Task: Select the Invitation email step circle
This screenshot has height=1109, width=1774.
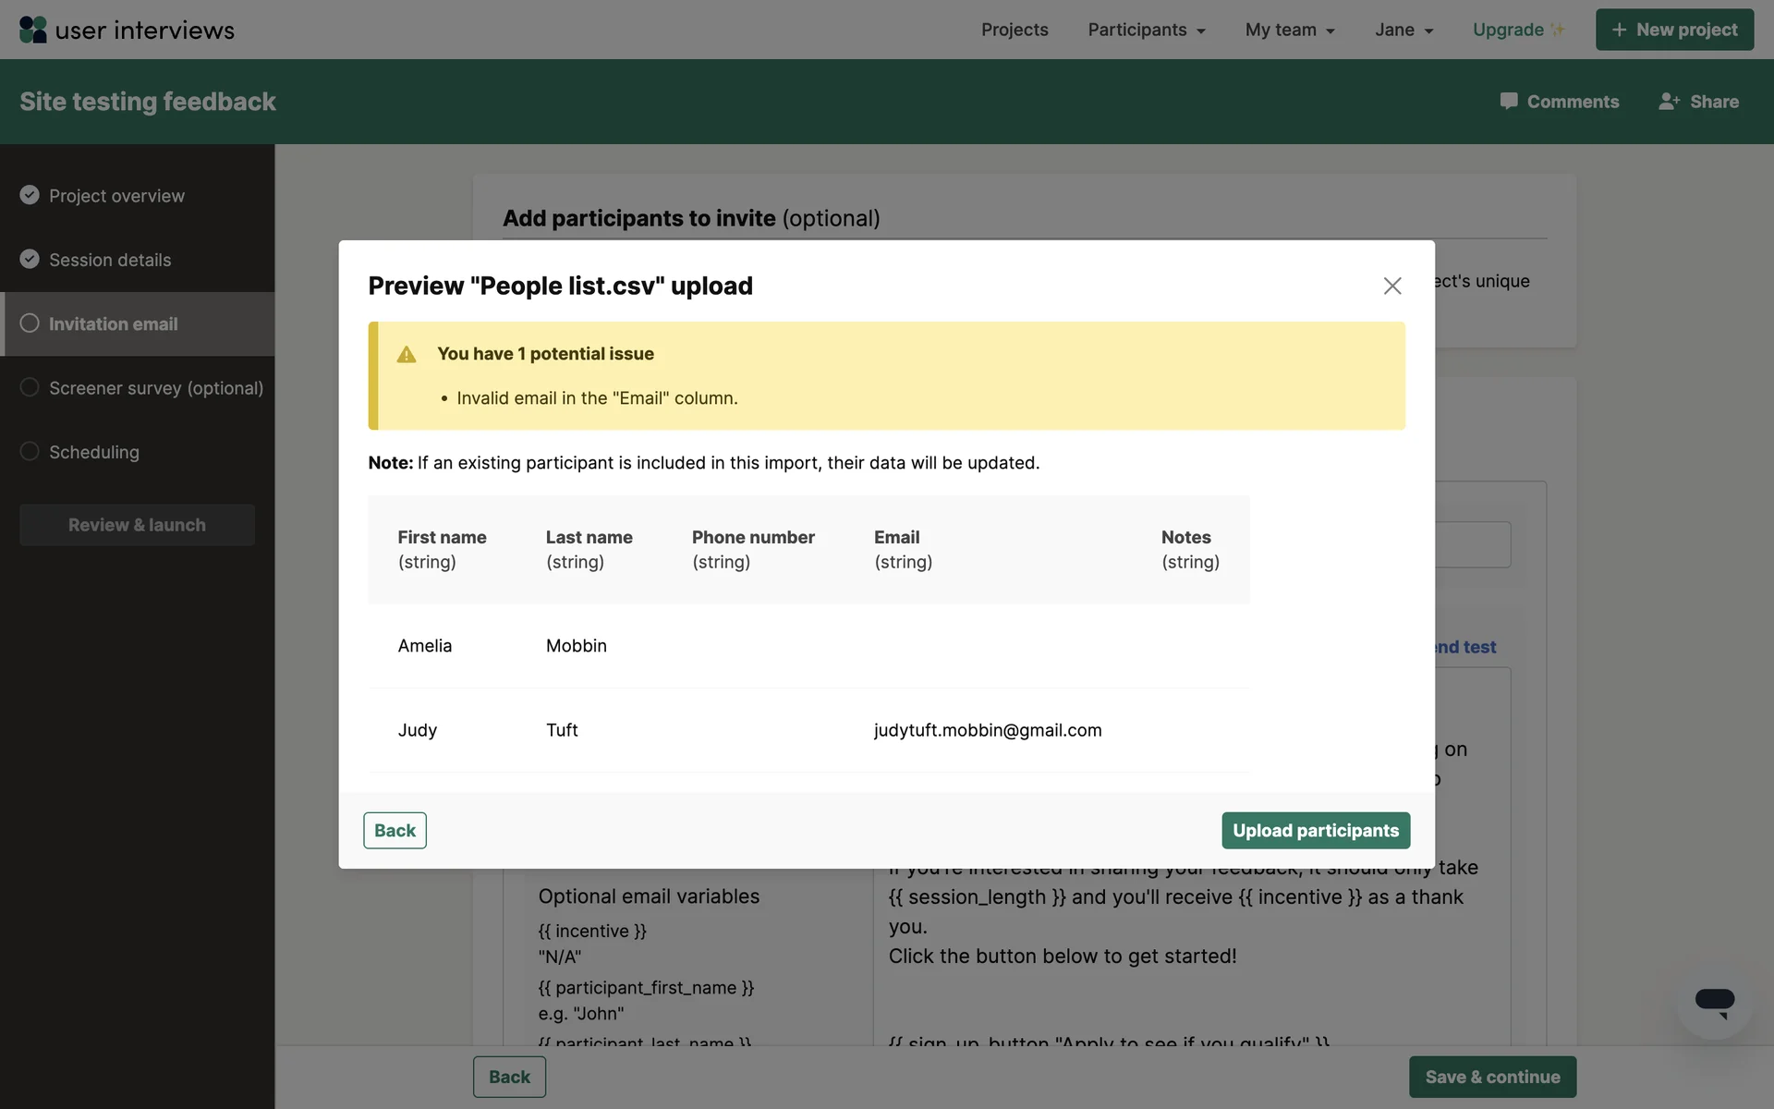Action: [30, 323]
